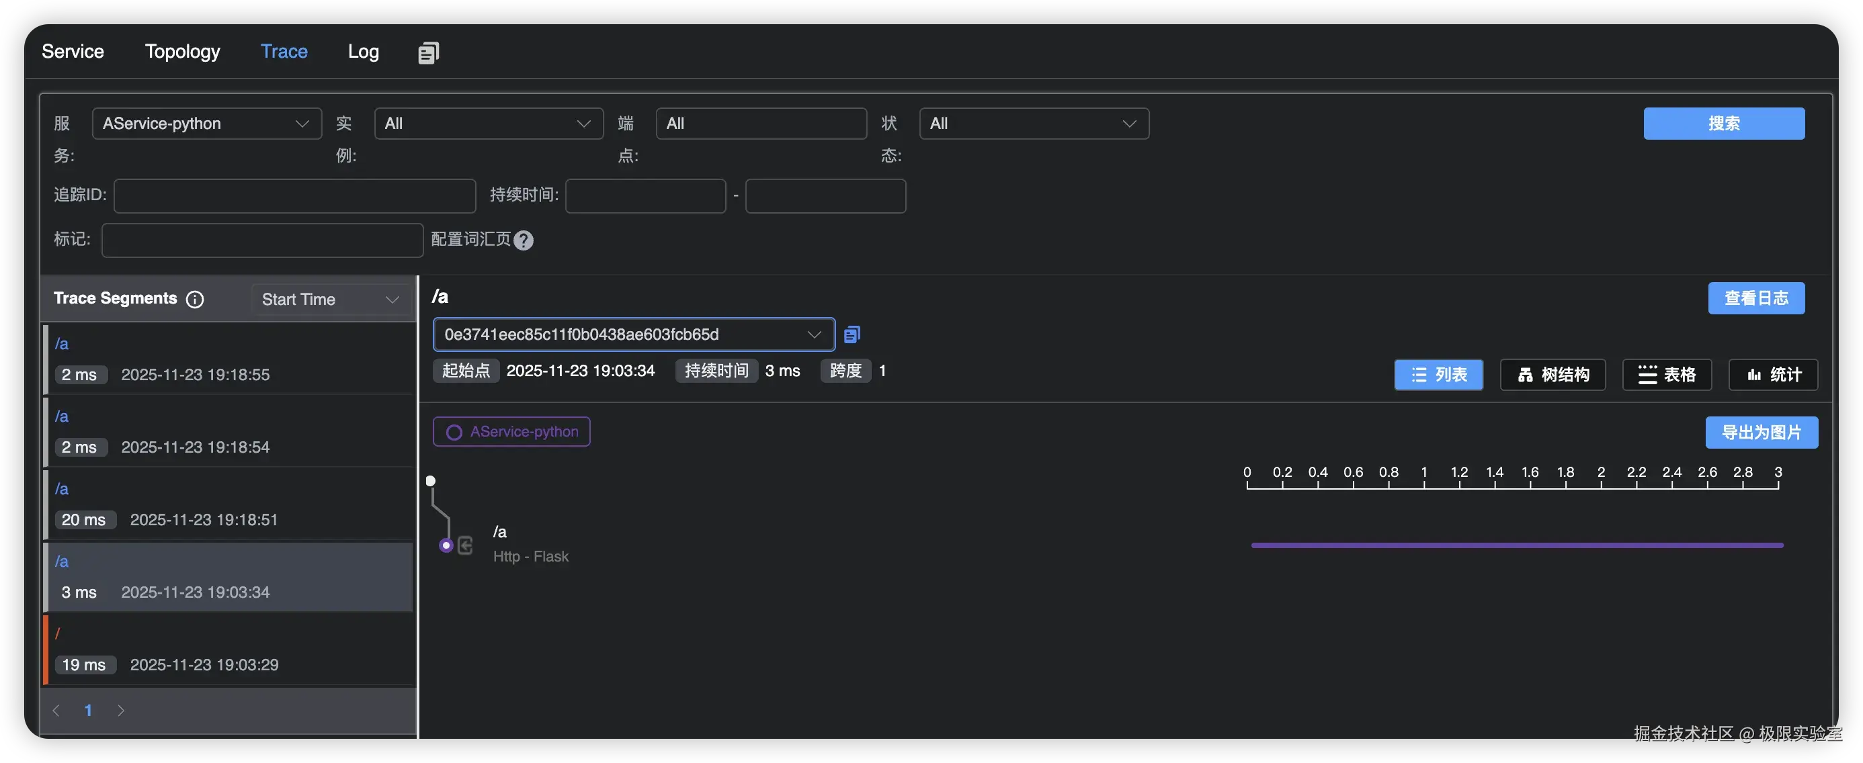The width and height of the screenshot is (1863, 763).
Task: Click the blue search button
Action: (x=1723, y=124)
